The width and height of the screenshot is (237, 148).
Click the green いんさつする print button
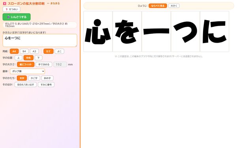click(x=17, y=17)
